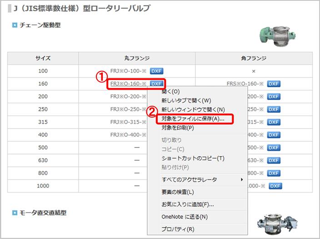The width and height of the screenshot is (320, 239).
Task: Click DXF badge in 角フランジ 200 row
Action: [x=274, y=97]
